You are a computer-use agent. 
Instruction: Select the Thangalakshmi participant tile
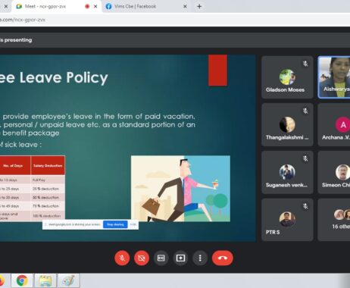tap(287, 124)
